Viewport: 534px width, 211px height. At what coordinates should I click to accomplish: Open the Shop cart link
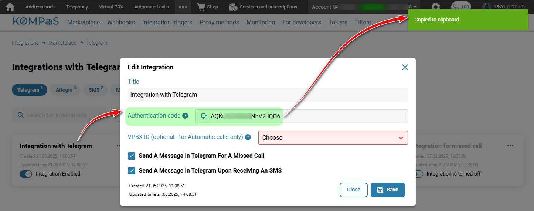point(208,7)
